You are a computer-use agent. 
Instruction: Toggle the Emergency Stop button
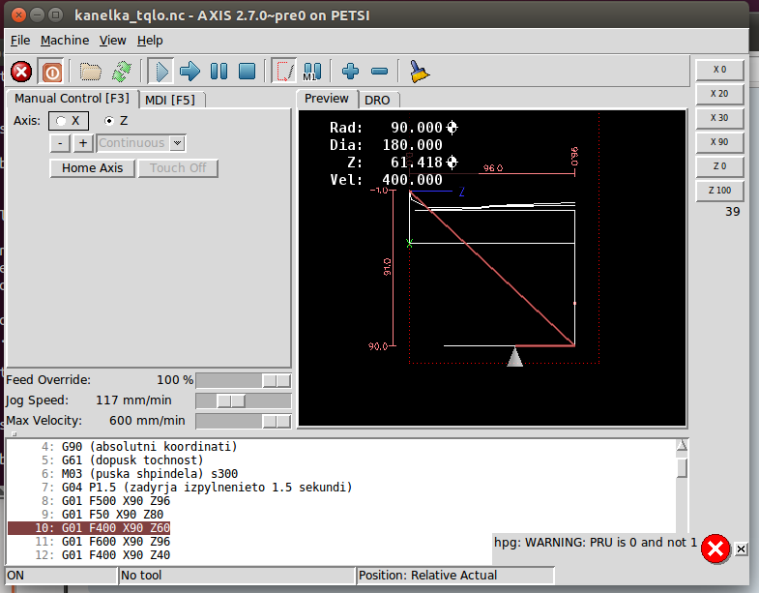(21, 71)
